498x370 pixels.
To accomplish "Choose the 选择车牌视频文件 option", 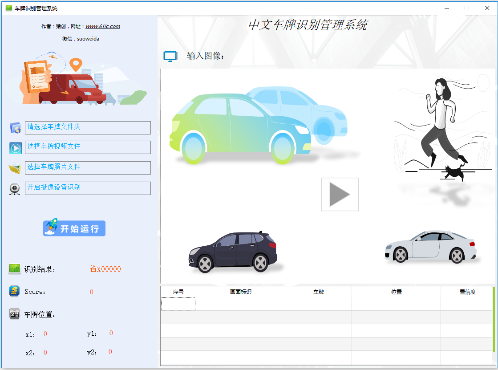I will click(x=88, y=147).
